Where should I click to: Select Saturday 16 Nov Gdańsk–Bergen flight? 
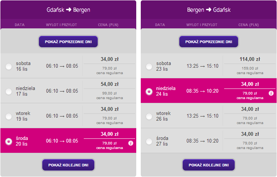pos(9,67)
